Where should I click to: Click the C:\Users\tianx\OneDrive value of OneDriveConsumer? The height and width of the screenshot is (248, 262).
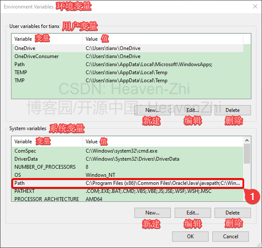coord(113,56)
